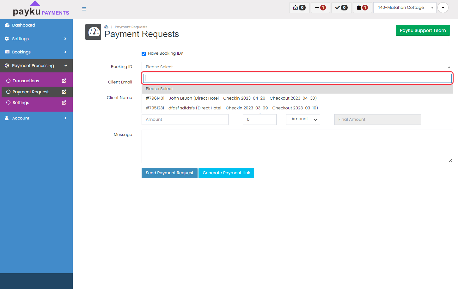Select booking #7951231 dfdsf sdfdsfs
The height and width of the screenshot is (289, 458).
[x=297, y=108]
